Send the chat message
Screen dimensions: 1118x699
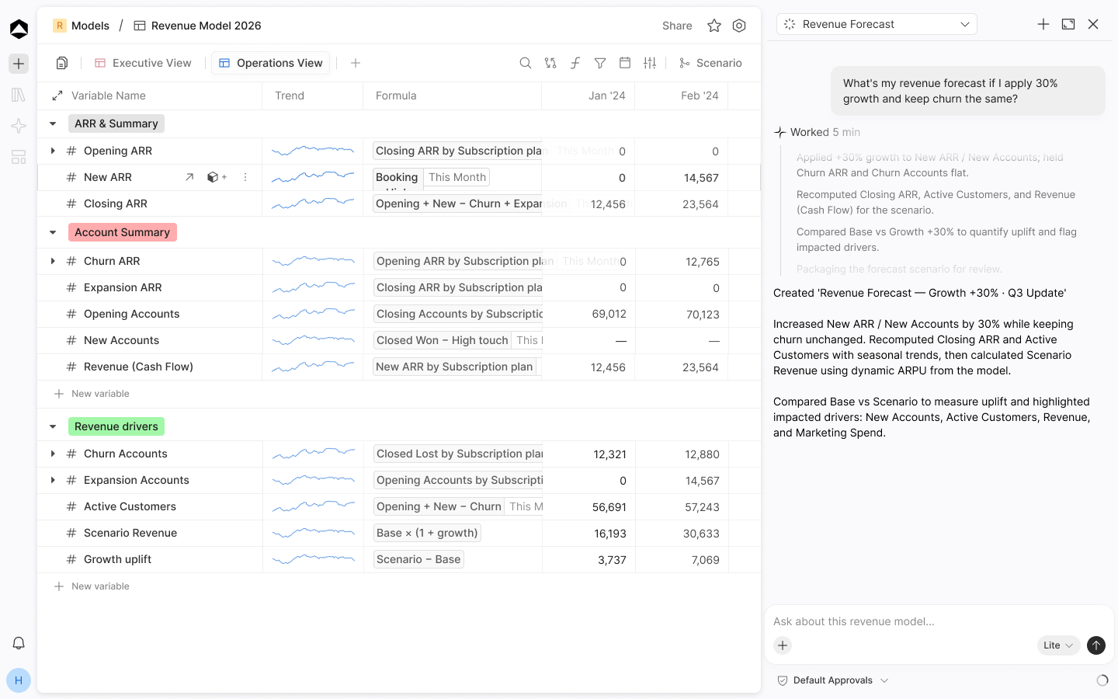tap(1096, 645)
